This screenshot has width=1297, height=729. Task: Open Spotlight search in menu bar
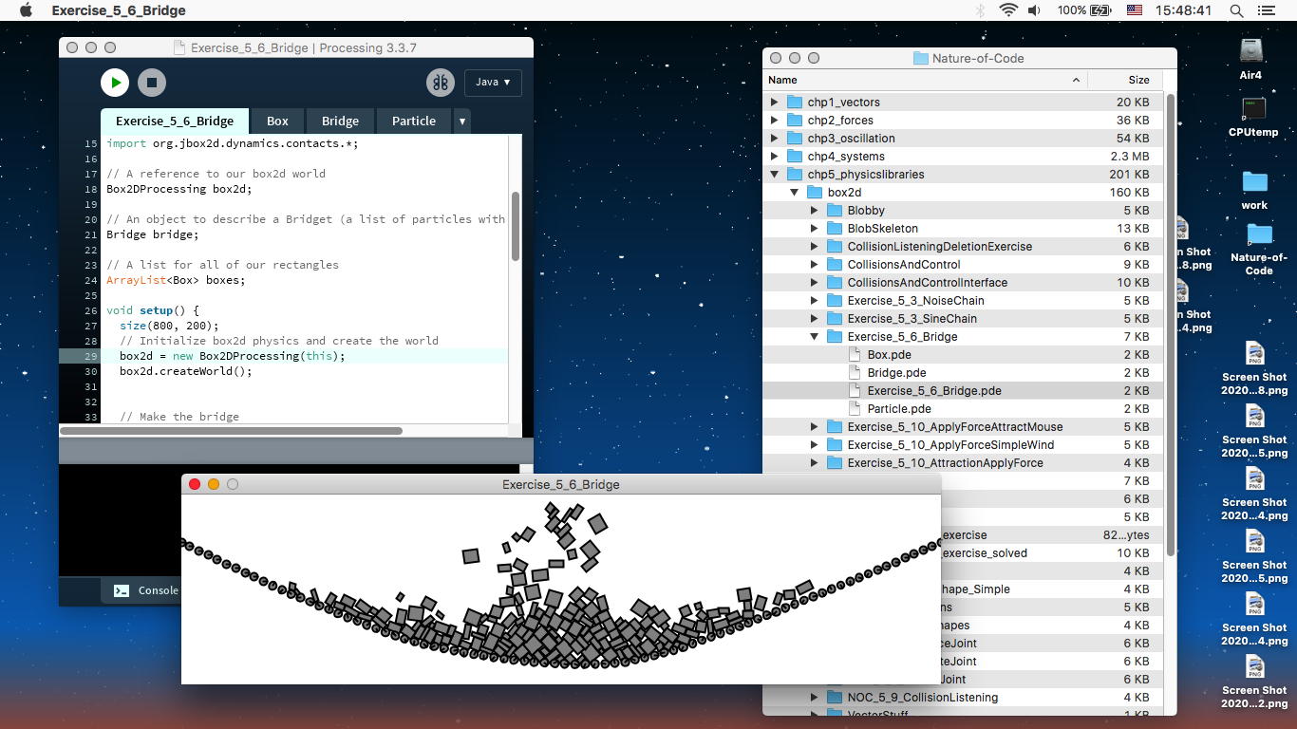[x=1236, y=10]
